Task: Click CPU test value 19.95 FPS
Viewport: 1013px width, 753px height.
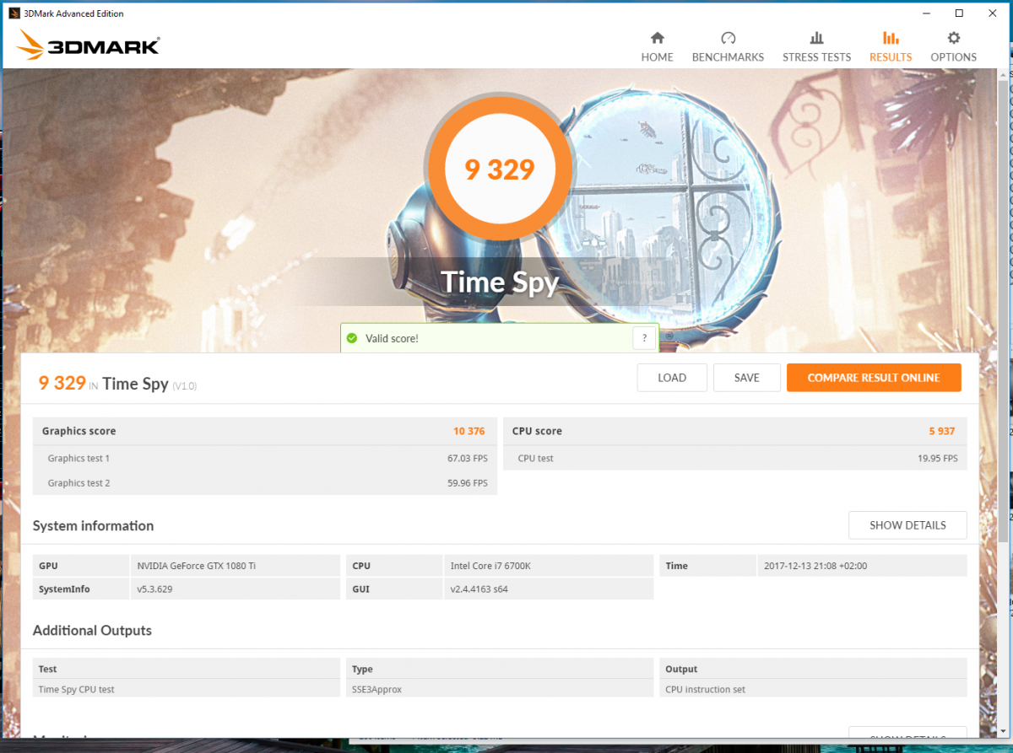Action: pos(938,459)
